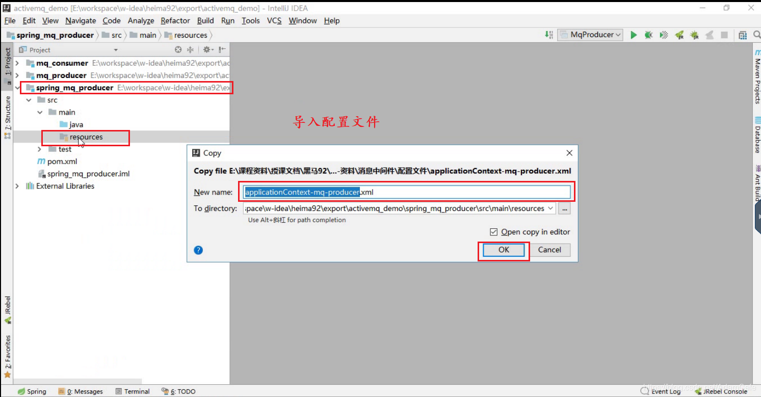This screenshot has width=761, height=397.
Task: Click the External Libraries bar-chart icon
Action: (30, 186)
